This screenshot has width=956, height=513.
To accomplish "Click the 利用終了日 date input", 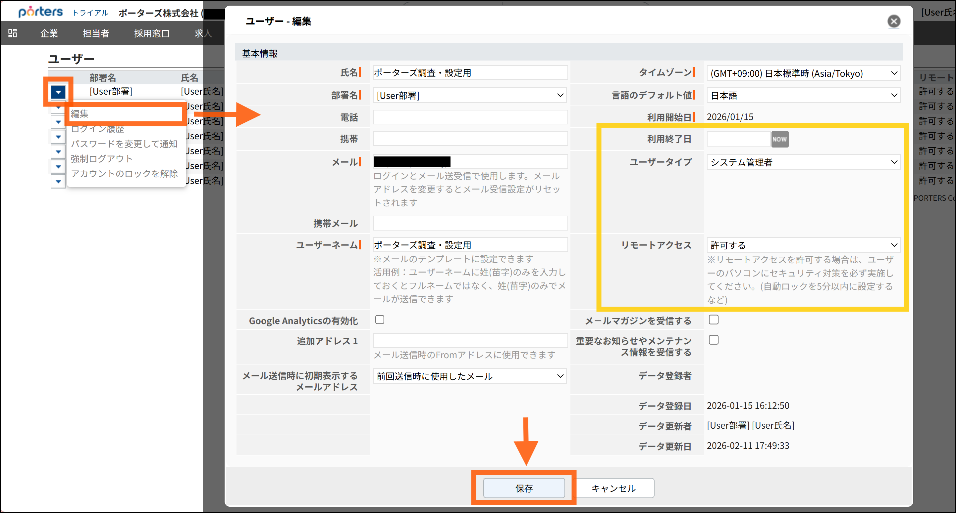I will (738, 139).
